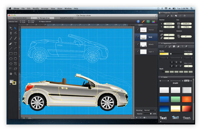
Task: Toggle visibility of Body layer
Action: (x=137, y=37)
